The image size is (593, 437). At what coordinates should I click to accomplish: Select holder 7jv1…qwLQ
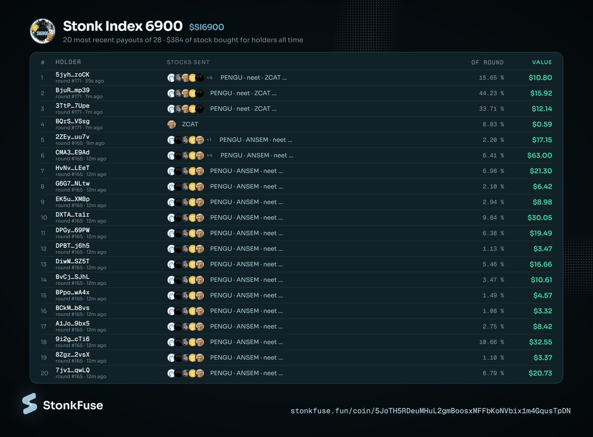tap(73, 370)
